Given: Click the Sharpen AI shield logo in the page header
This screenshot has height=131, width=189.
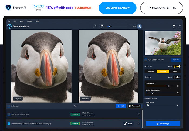Looking at the screenshot, I should pos(8,8).
